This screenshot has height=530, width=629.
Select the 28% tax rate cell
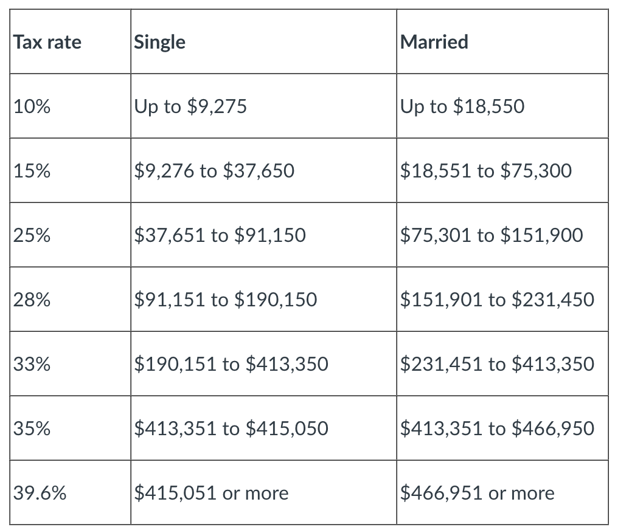click(x=32, y=300)
